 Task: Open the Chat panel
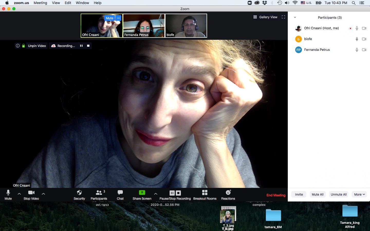(x=120, y=195)
